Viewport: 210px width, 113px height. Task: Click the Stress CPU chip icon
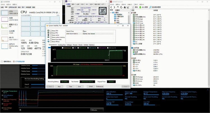(x=48, y=31)
